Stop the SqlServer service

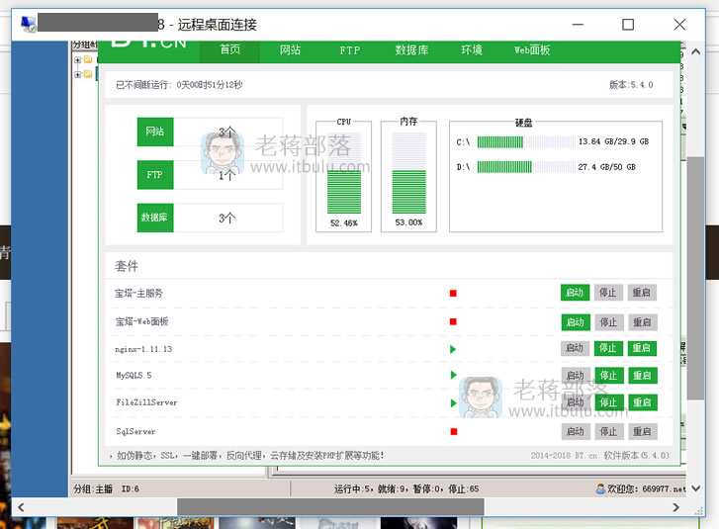pyautogui.click(x=609, y=431)
